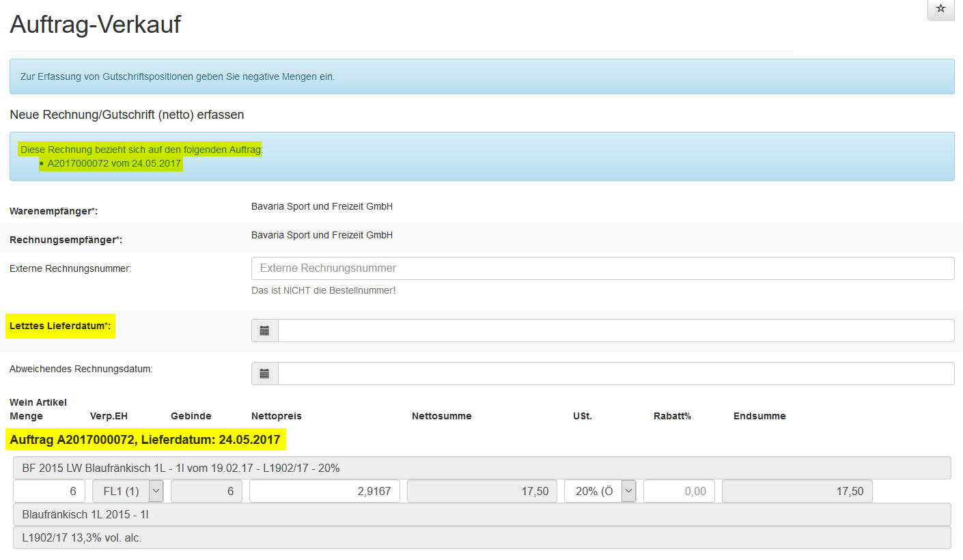Screen dimensions: 963x560
Task: Select the Blaufränkisch 1L 2015 description field
Action: (x=482, y=514)
